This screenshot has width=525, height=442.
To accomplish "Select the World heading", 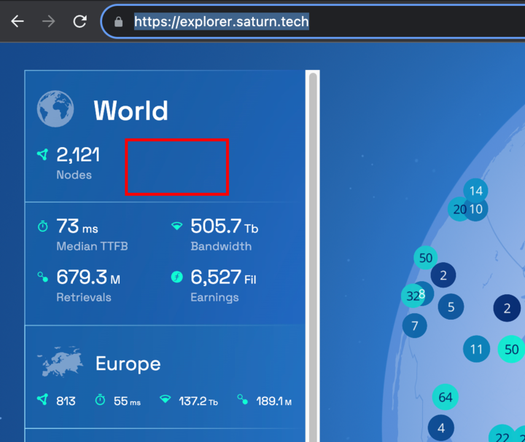I will 131,111.
